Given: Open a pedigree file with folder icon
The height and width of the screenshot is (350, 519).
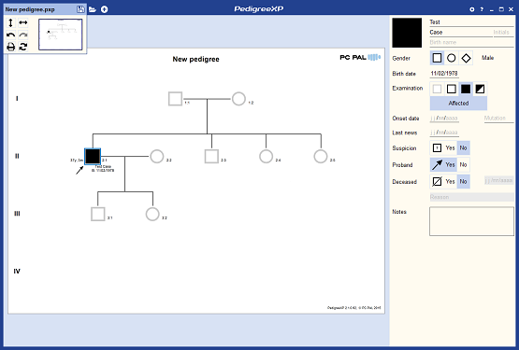Looking at the screenshot, I should pyautogui.click(x=93, y=9).
